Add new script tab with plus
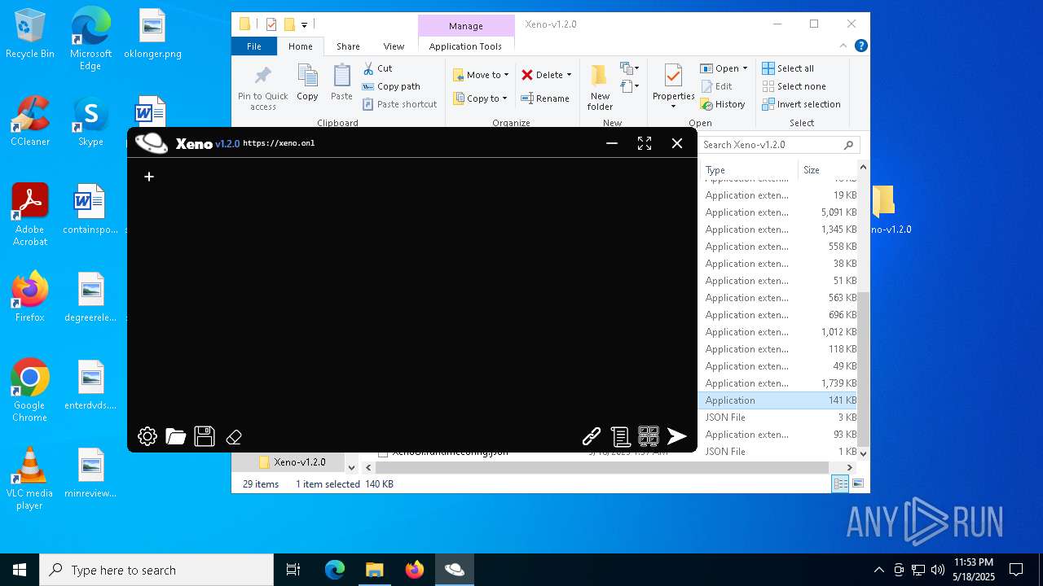Screen dimensions: 1043x586 point(149,176)
